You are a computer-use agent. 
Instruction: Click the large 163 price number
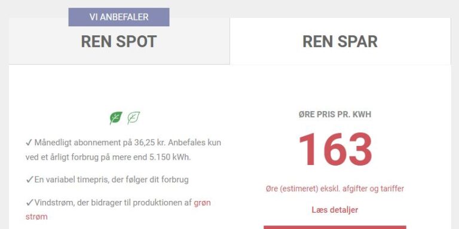(x=335, y=149)
